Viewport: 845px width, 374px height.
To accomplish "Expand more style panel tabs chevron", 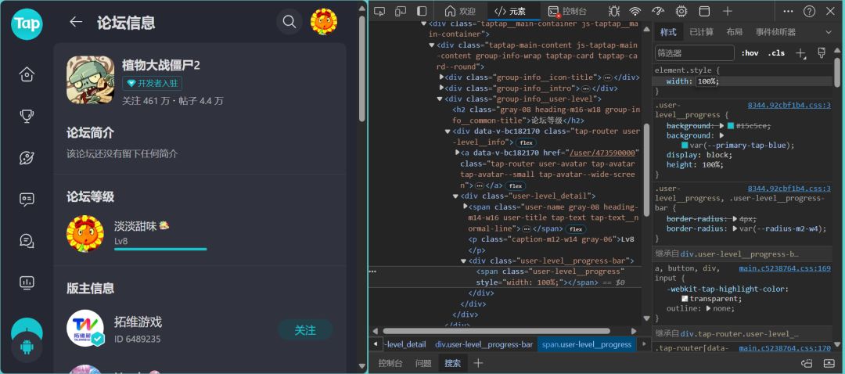I will 829,32.
